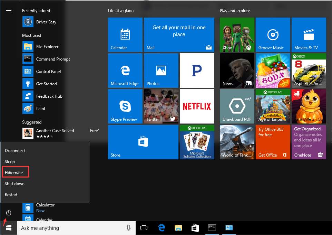The image size is (332, 235).
Task: Select Restart from the power menu
Action: tap(11, 194)
